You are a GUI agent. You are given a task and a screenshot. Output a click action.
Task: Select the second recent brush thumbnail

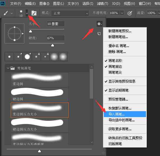pyautogui.click(x=18, y=57)
